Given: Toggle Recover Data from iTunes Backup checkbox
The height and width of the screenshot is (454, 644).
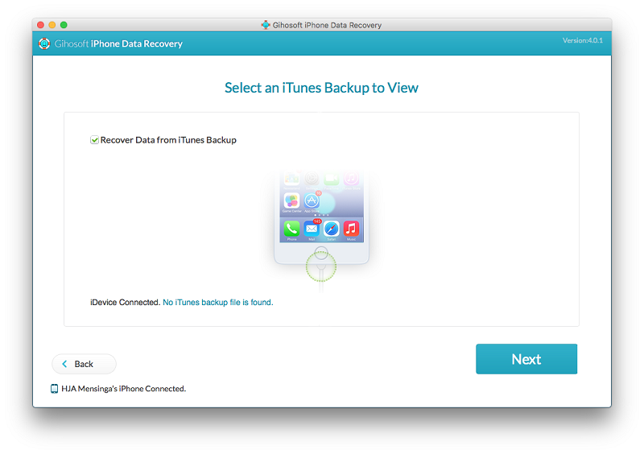Looking at the screenshot, I should click(x=94, y=140).
